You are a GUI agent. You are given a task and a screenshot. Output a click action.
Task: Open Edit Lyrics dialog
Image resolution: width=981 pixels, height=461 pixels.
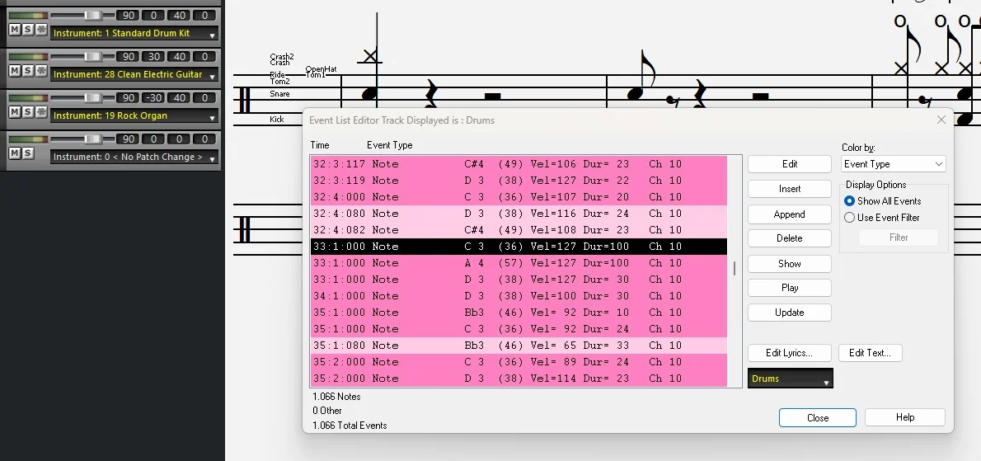pos(790,353)
